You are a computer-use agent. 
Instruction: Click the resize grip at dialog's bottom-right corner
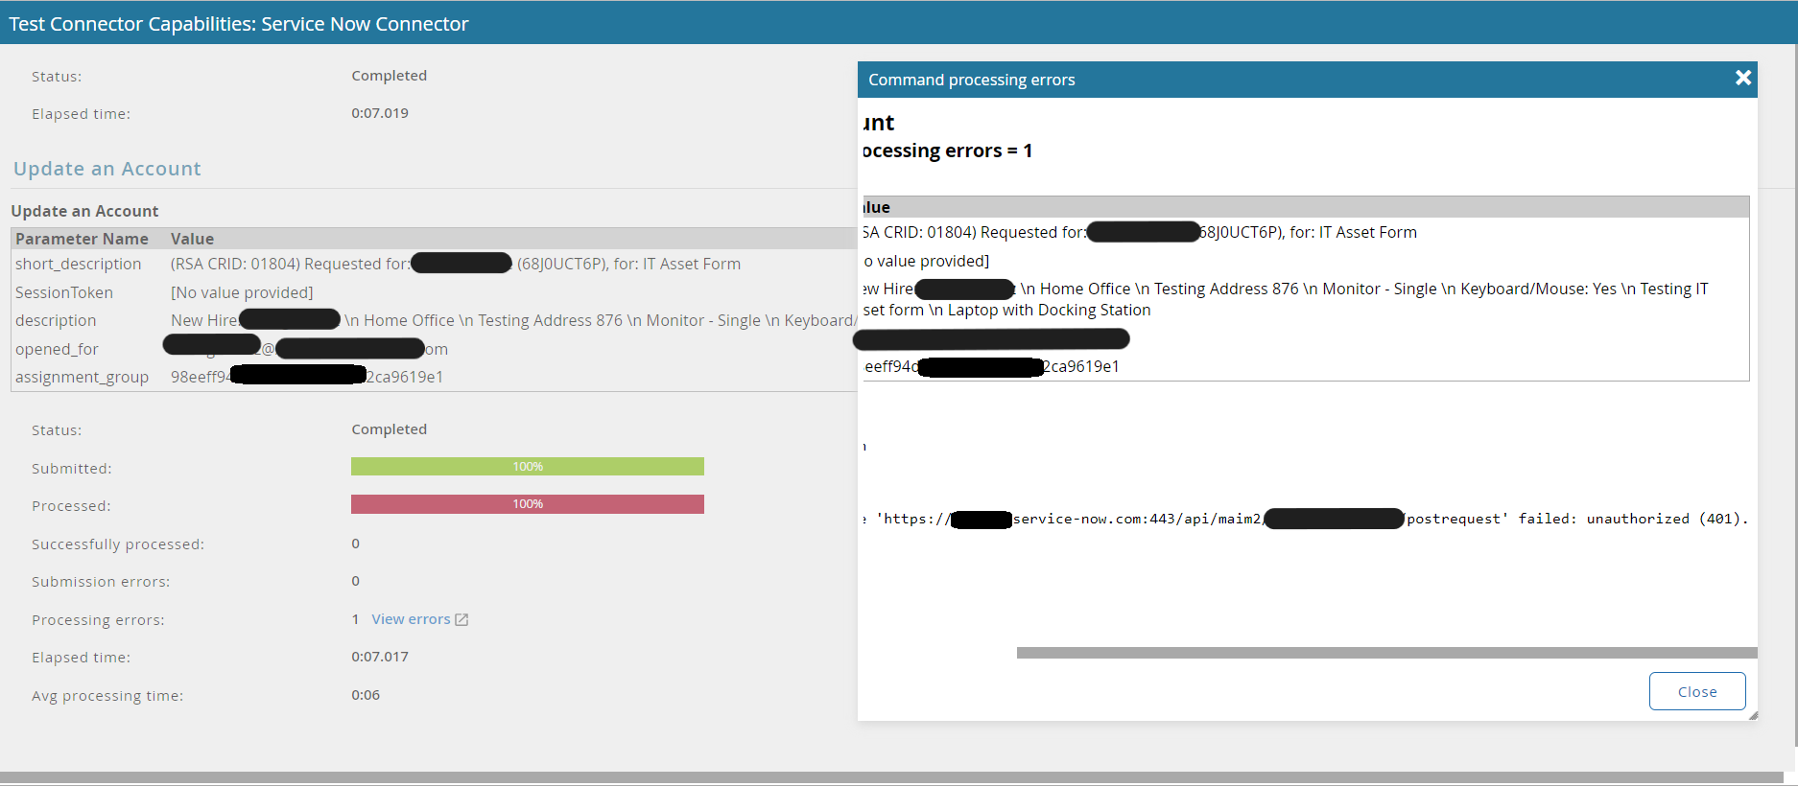(x=1752, y=715)
